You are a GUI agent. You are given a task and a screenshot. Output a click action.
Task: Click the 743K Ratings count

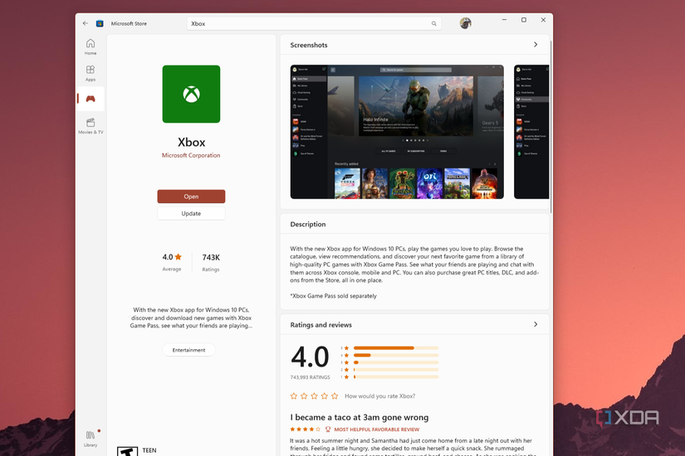211,262
